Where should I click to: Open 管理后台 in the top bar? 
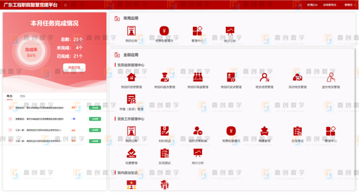(312, 5)
